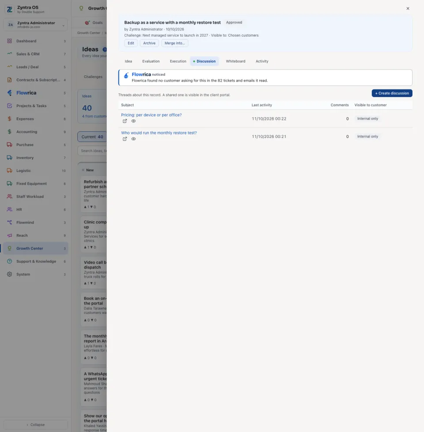Switch to the Execution tab
This screenshot has width=424, height=432.
(178, 61)
